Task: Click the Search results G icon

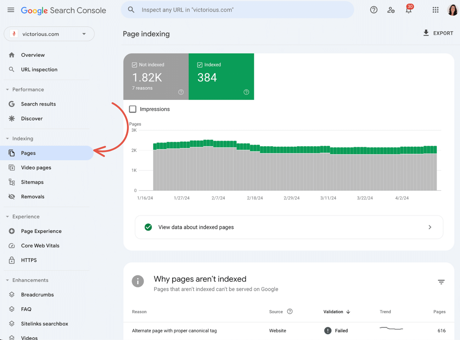Action: [x=12, y=104]
